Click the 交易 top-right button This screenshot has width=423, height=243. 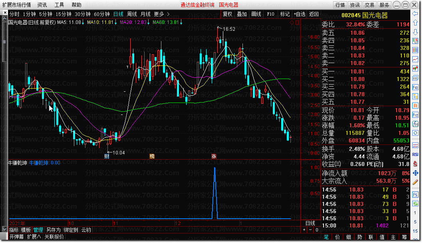point(369,5)
